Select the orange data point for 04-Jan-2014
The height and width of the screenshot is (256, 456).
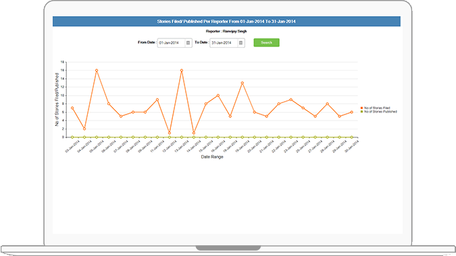[84, 129]
